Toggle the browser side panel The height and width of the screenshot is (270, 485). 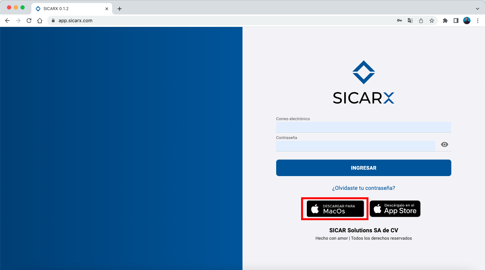point(456,21)
